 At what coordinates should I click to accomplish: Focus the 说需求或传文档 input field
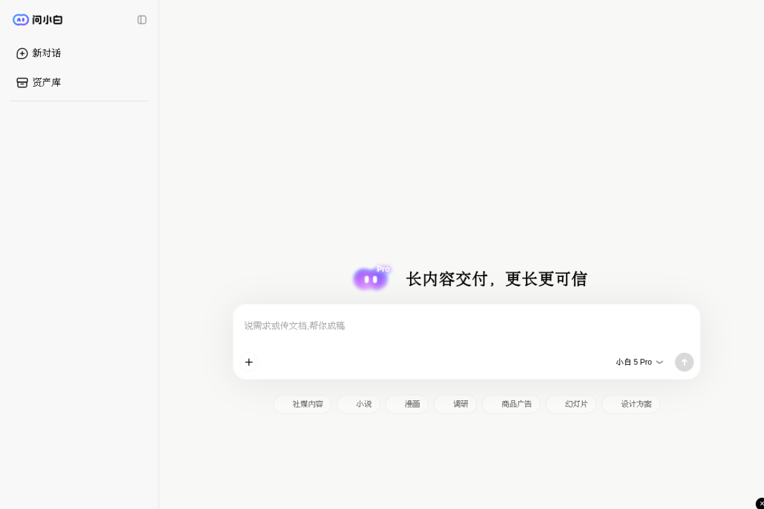[466, 326]
